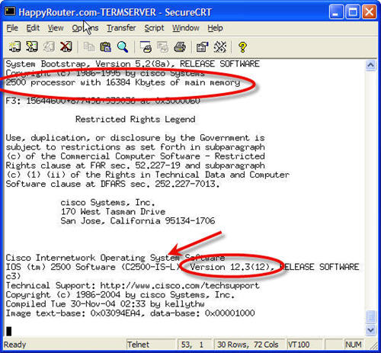
Task: Click the Print Screen toolbar icon
Action: [146, 47]
